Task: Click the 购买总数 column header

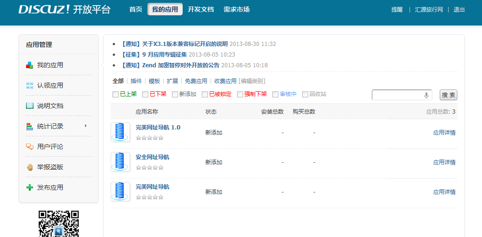Action: point(304,112)
